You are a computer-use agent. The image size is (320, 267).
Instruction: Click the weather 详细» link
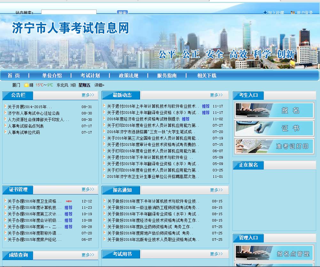coord(99,85)
